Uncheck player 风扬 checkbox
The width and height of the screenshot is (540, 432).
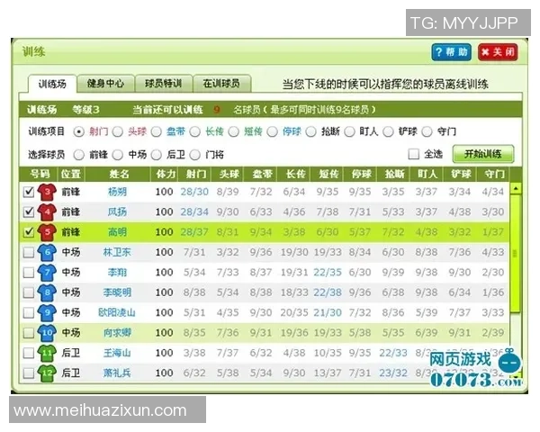(29, 211)
